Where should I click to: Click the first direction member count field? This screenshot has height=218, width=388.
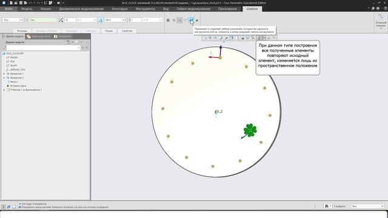pyautogui.click(x=70, y=20)
